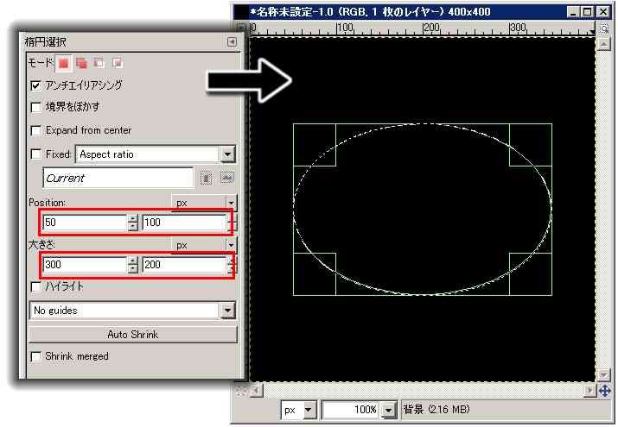This screenshot has width=618, height=427.
Task: Enable the ハイライト checkbox
Action: [x=35, y=286]
